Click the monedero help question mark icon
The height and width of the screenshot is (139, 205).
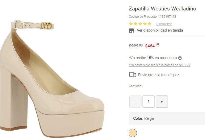coord(180,58)
